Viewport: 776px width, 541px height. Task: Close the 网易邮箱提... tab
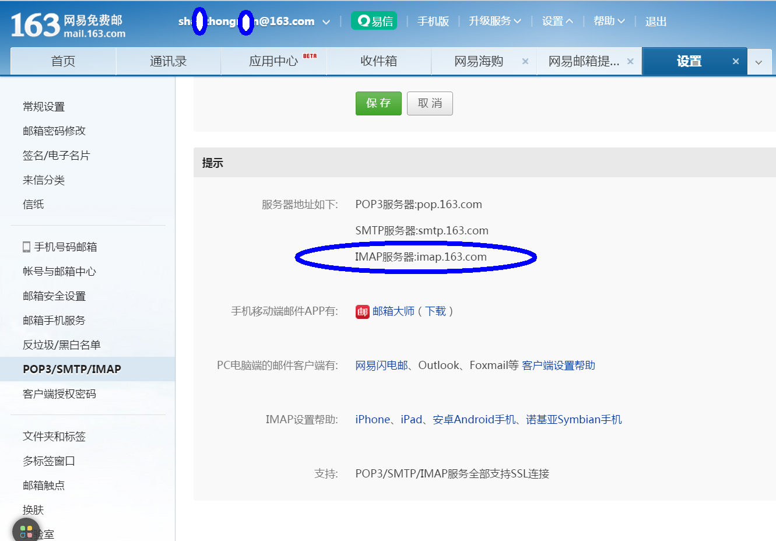[630, 61]
